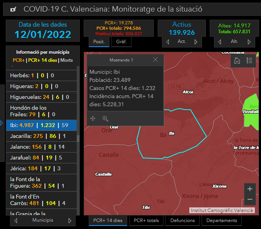The image size is (261, 229).
Task: Open the map home extent button
Action: (x=237, y=61)
